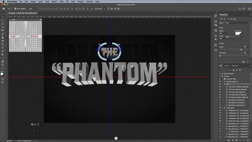Select the Brush tool
The image size is (252, 142).
[3, 34]
